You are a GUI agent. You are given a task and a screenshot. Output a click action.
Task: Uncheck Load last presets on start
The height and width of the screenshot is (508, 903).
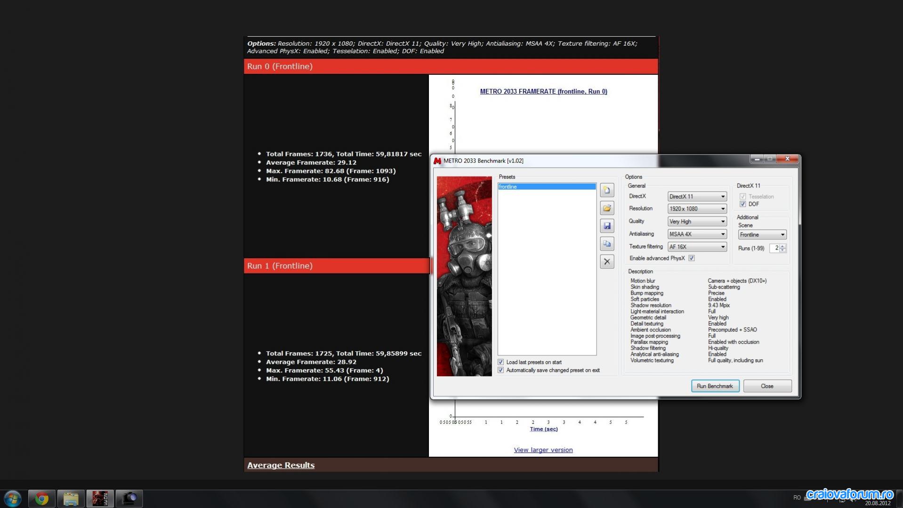pyautogui.click(x=500, y=363)
